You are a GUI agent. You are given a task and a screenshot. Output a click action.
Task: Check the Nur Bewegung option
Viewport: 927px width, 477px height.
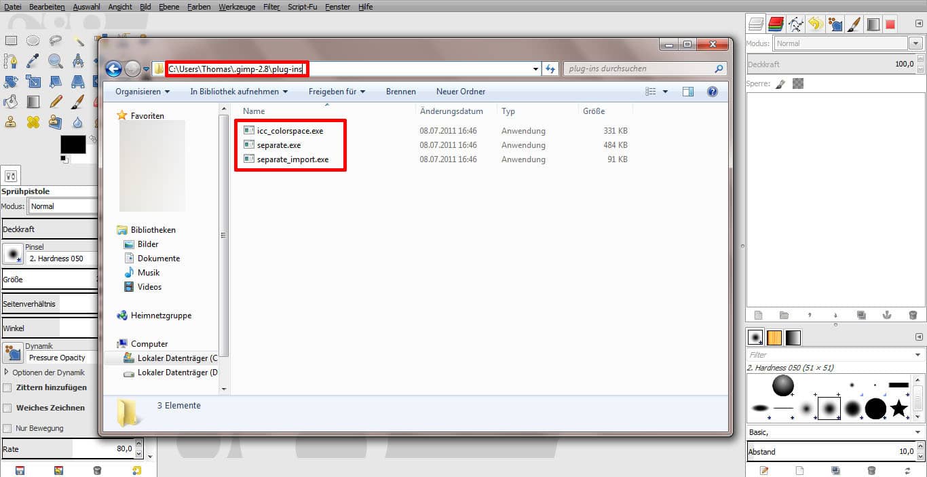[7, 428]
